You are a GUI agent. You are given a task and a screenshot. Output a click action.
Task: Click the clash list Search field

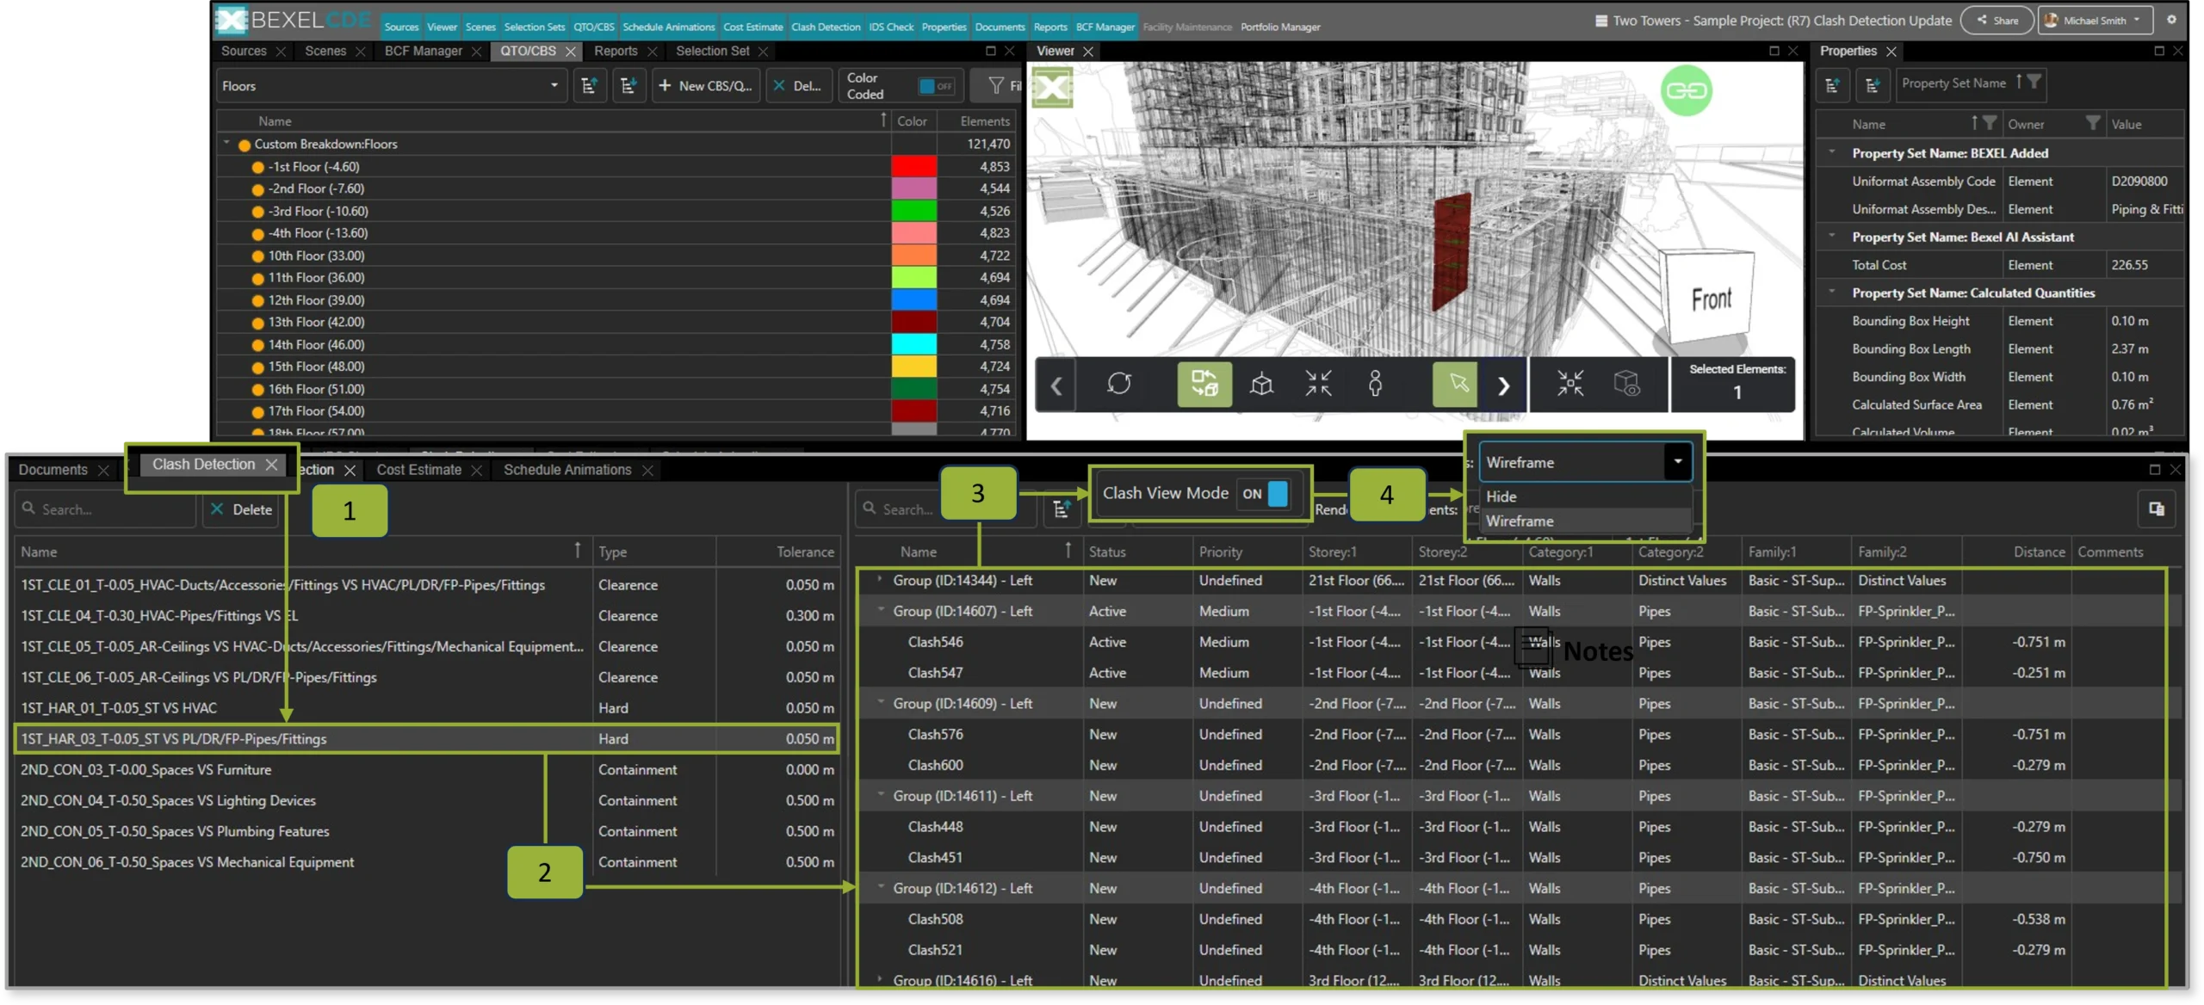click(106, 509)
